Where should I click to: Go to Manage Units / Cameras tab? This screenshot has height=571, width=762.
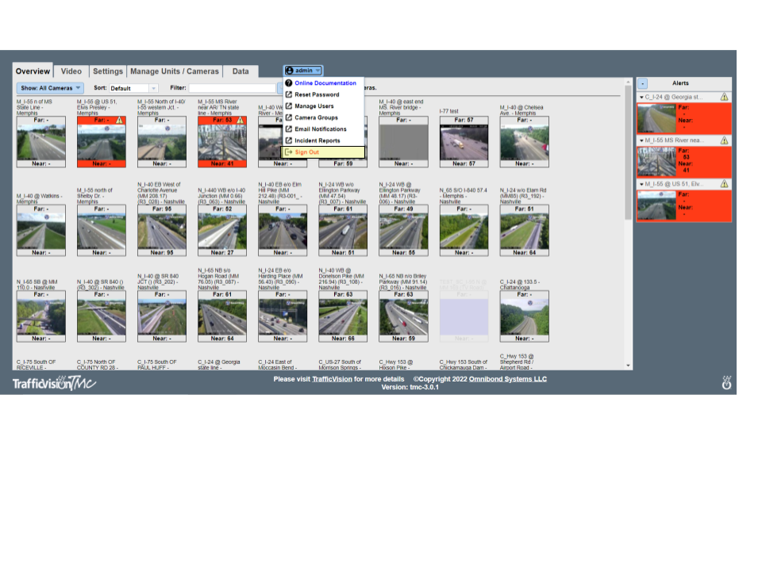pos(175,71)
